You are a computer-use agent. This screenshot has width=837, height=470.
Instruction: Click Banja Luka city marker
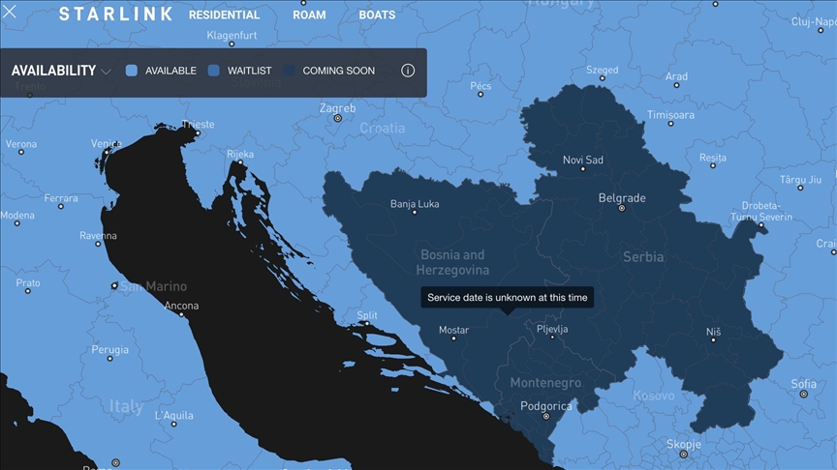click(x=415, y=212)
